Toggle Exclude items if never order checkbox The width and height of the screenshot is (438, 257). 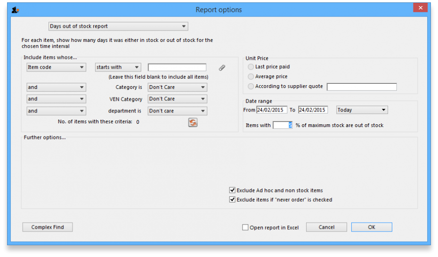tap(232, 200)
